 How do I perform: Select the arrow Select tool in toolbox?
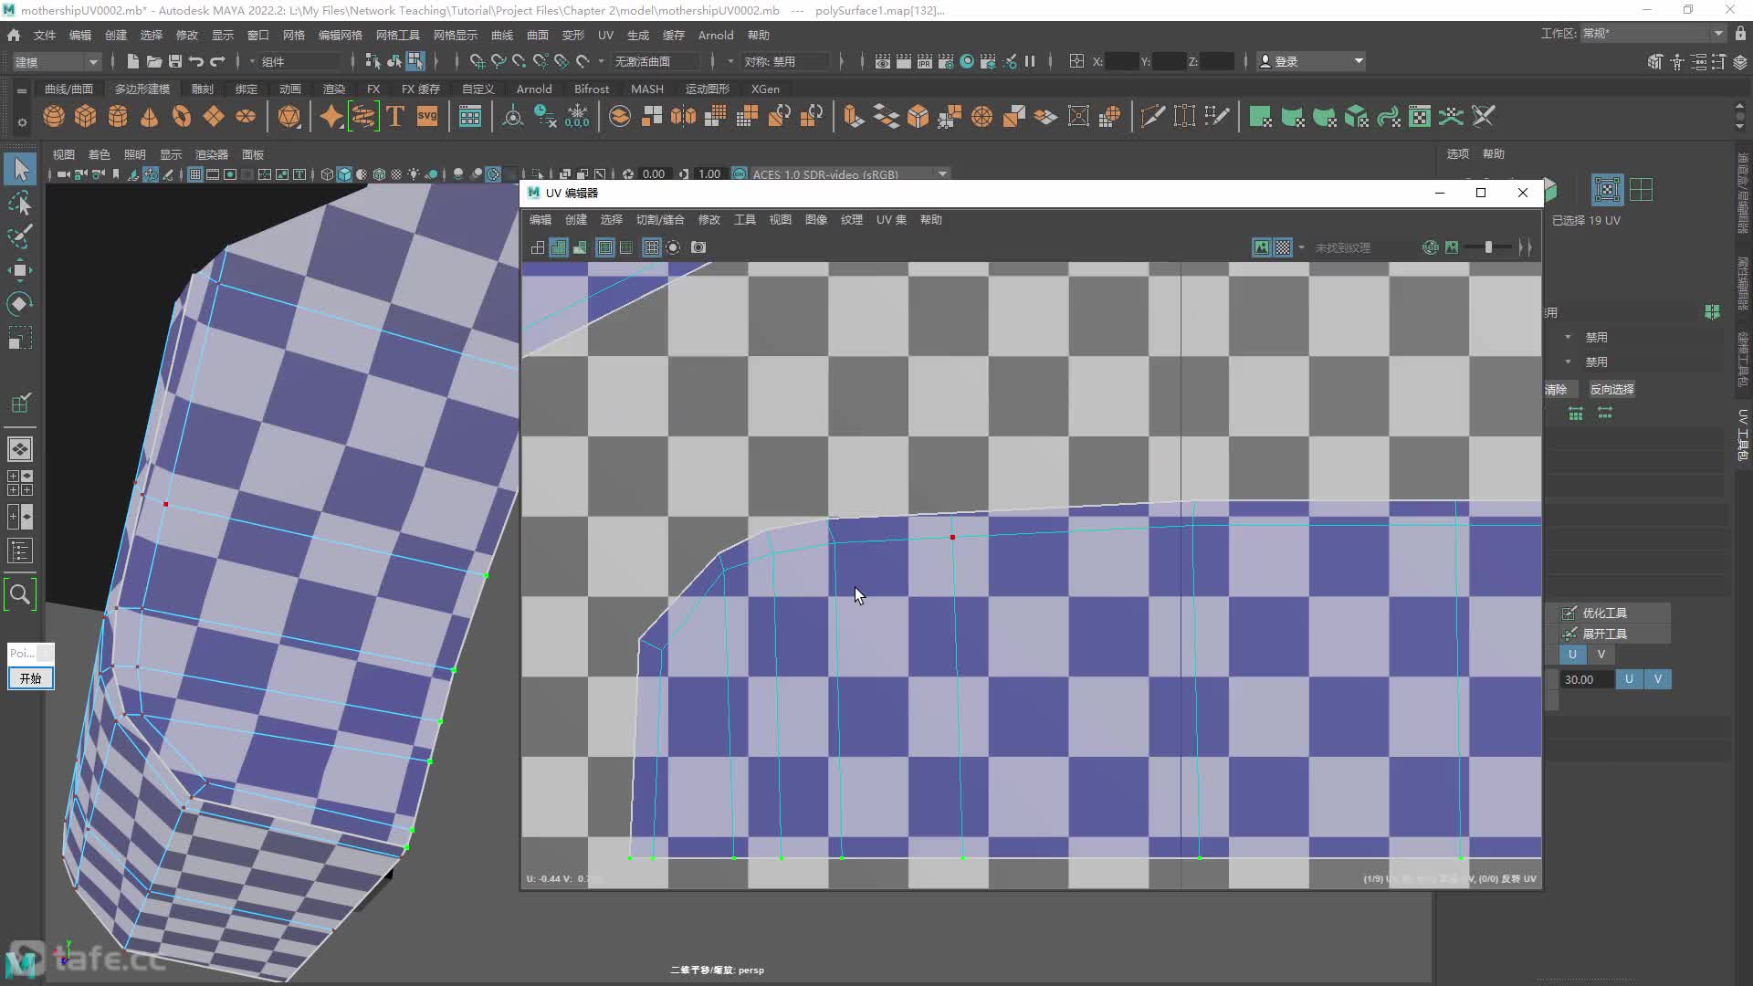20,169
